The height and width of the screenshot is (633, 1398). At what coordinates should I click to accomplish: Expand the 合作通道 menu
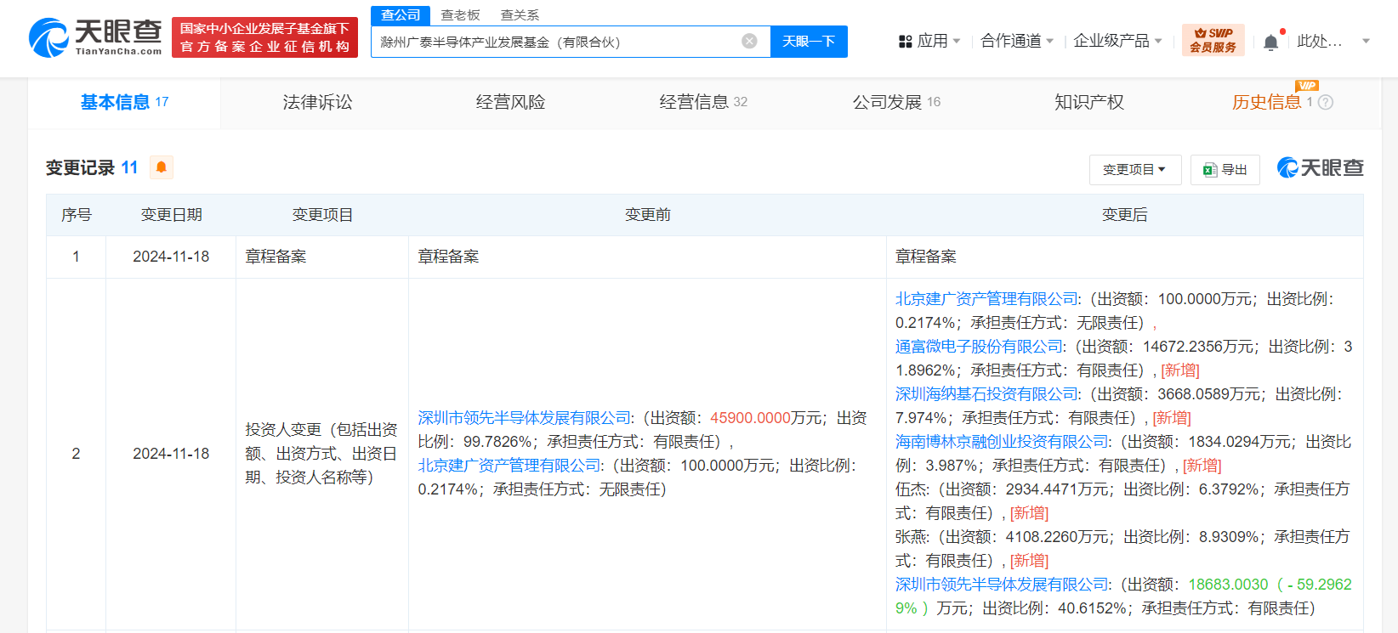coord(1017,41)
